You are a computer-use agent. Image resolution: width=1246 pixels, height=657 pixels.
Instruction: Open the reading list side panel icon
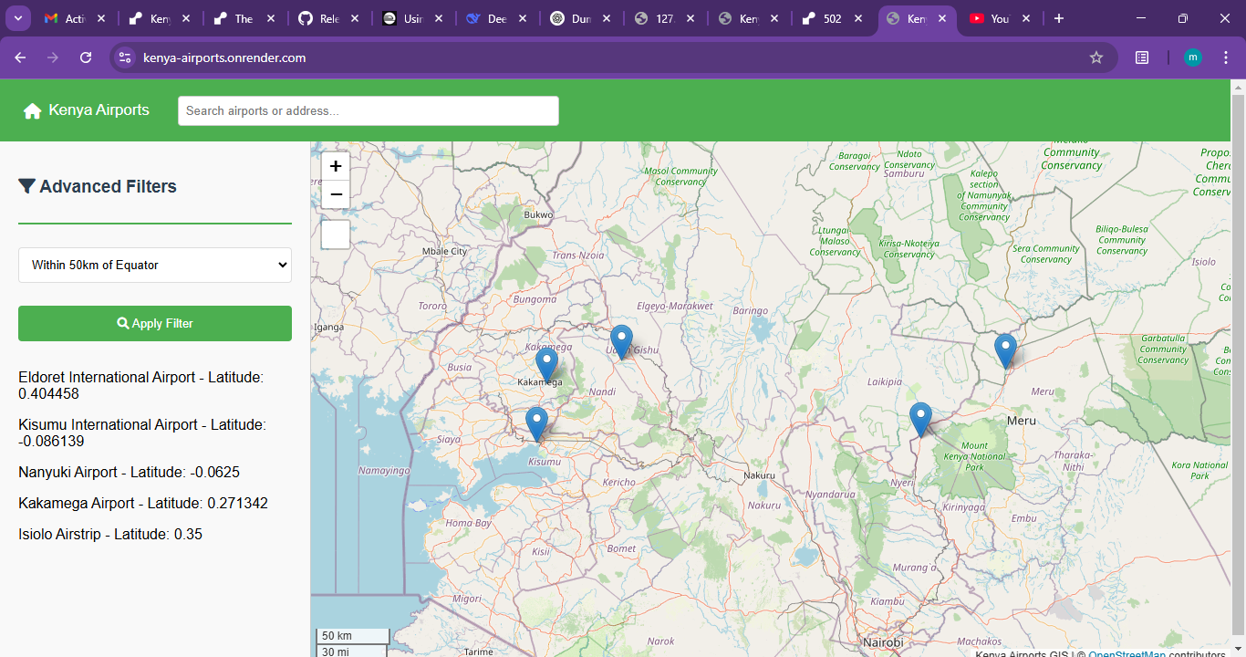1142,57
